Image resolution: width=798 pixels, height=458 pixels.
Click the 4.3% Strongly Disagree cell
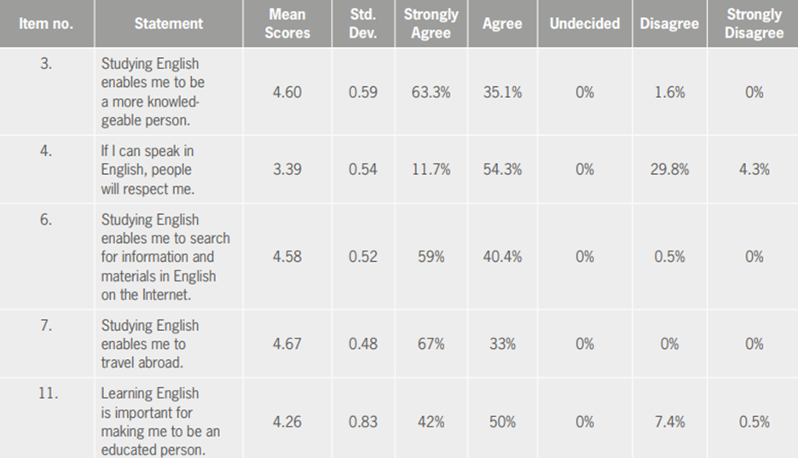click(755, 170)
